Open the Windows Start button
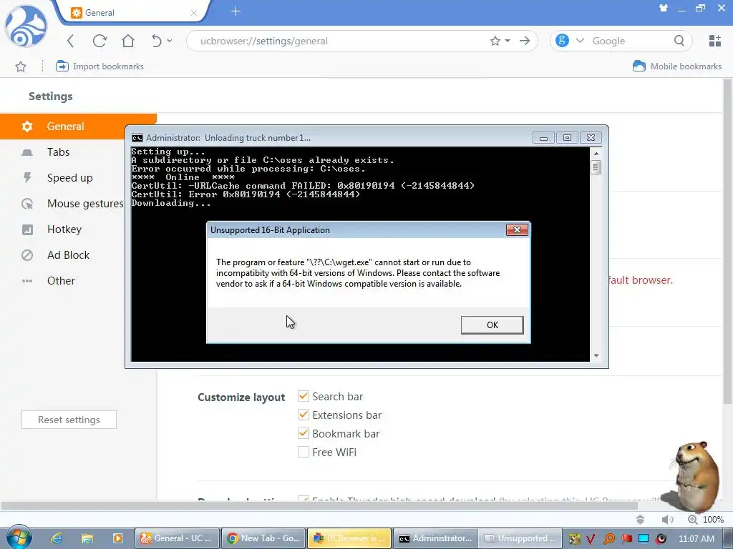This screenshot has height=549, width=733. click(19, 538)
